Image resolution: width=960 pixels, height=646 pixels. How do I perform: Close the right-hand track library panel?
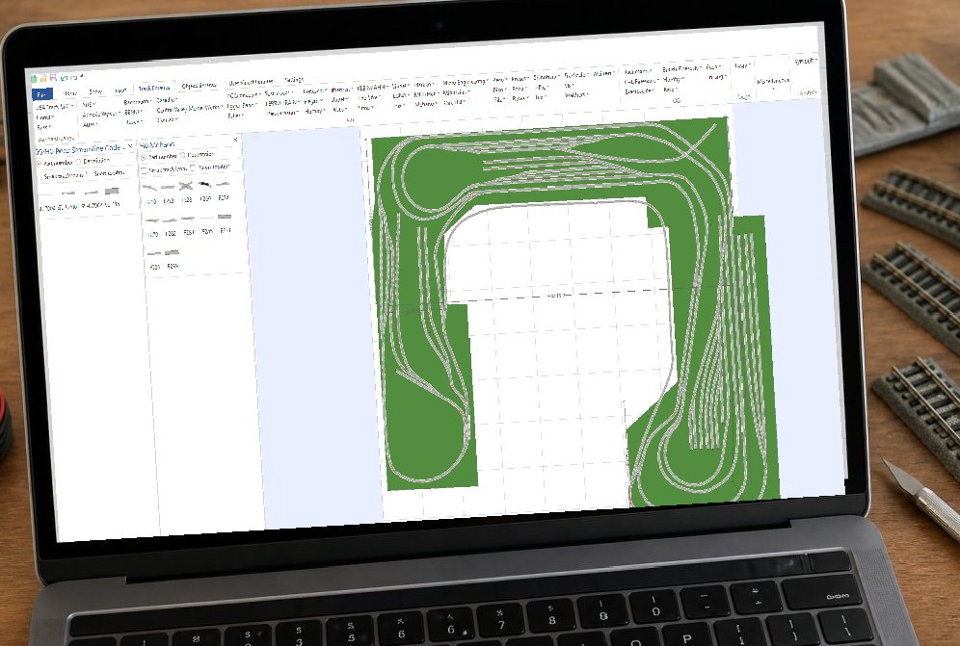[236, 141]
